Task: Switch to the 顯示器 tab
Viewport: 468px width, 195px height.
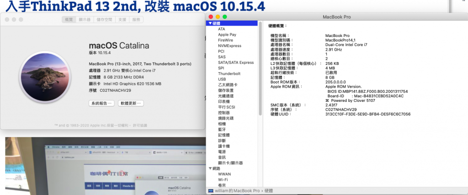Action: 85,20
